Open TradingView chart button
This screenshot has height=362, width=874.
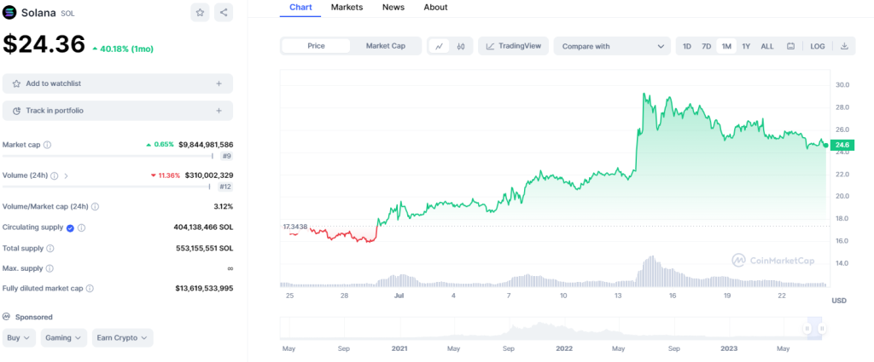pyautogui.click(x=513, y=46)
